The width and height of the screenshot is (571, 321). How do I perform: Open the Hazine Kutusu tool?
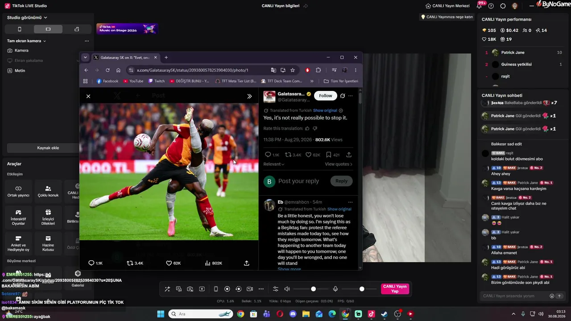point(48,243)
